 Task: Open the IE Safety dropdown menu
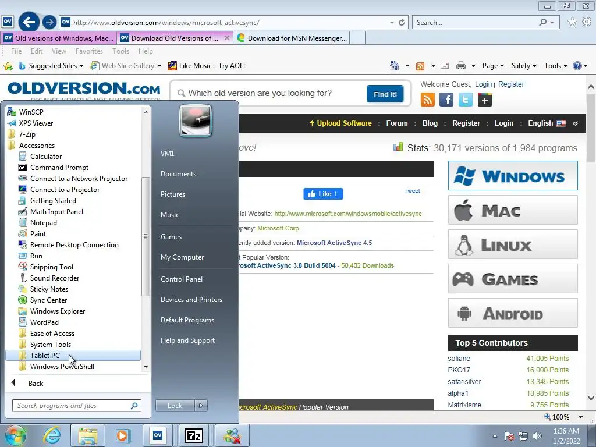(x=524, y=66)
